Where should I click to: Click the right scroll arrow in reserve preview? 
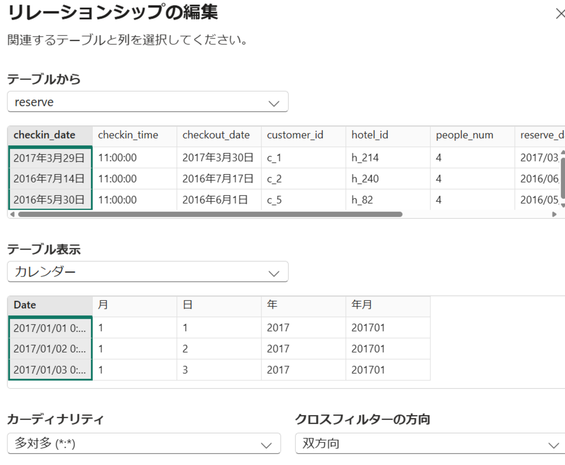point(554,214)
